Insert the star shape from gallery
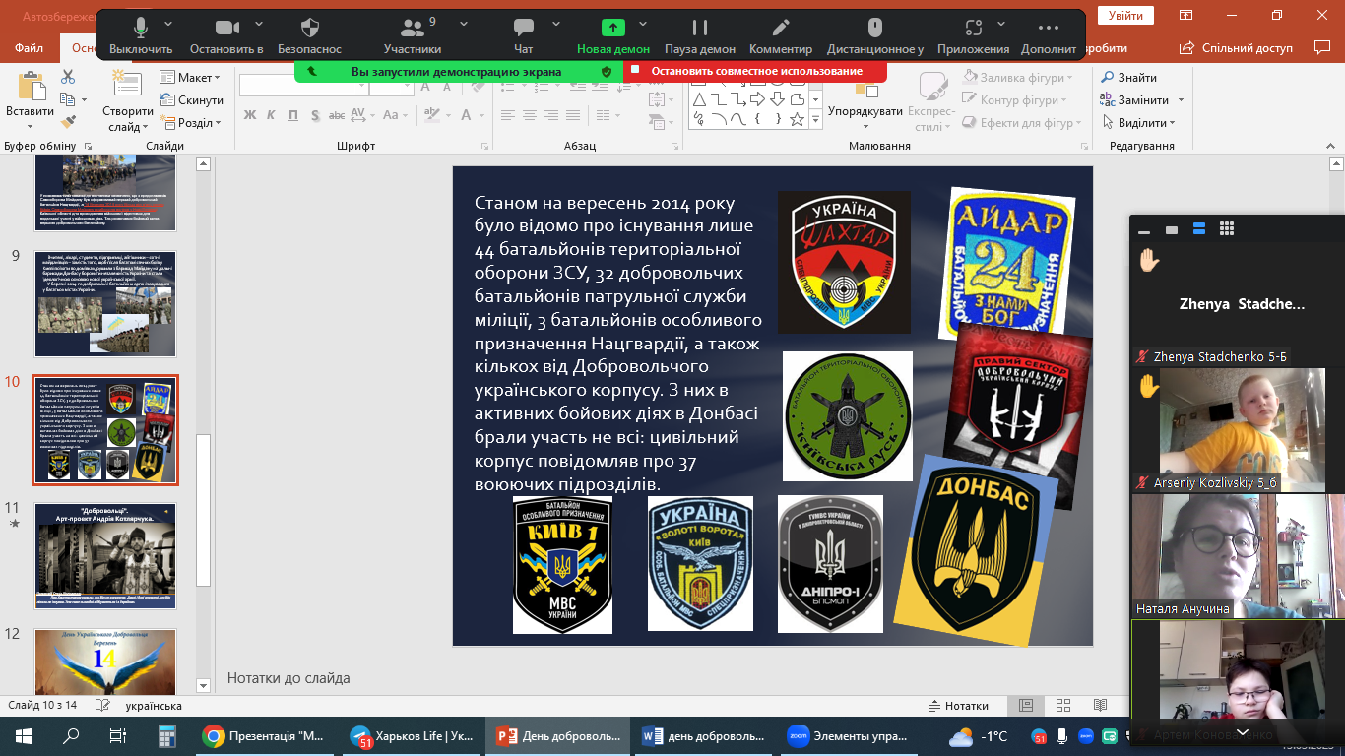Viewport: 1345px width, 756px height. click(798, 119)
